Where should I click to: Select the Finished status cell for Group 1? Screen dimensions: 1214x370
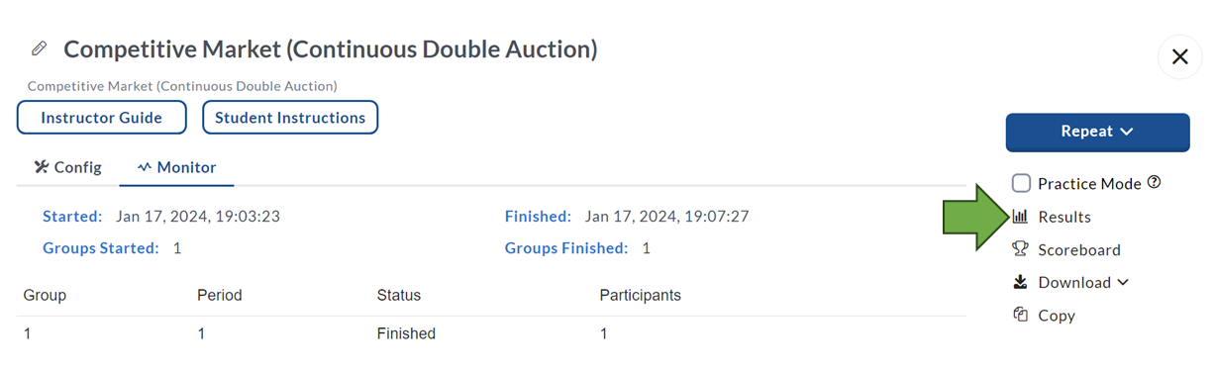pyautogui.click(x=406, y=334)
